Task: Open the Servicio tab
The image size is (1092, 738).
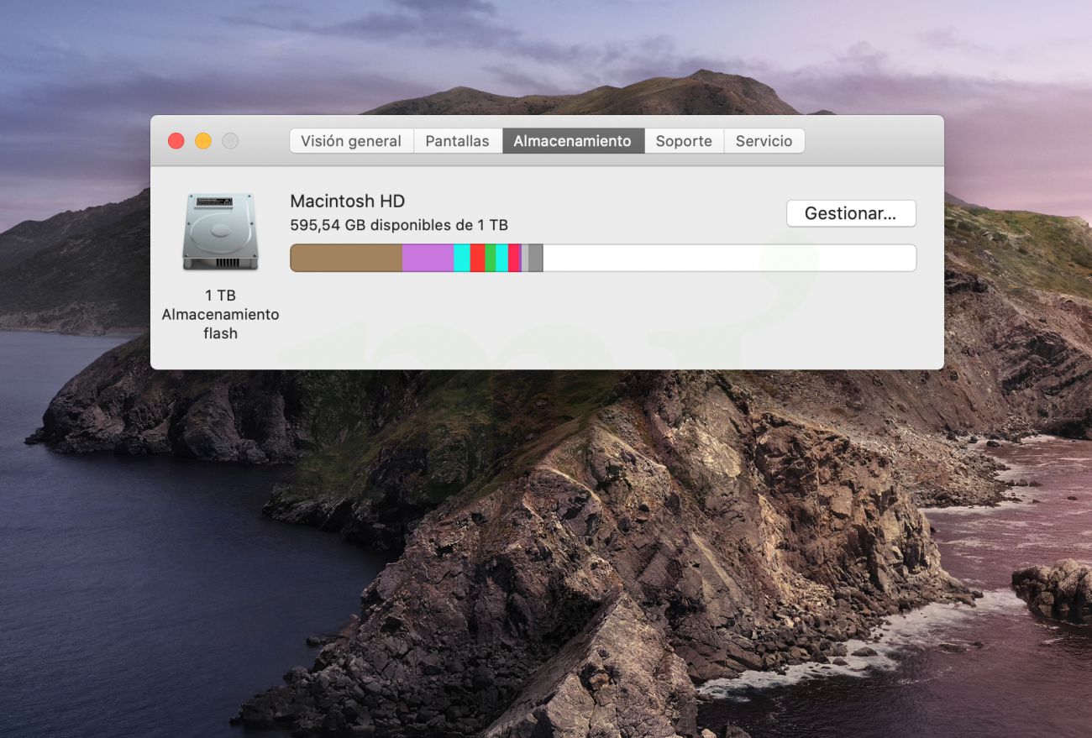Action: 764,141
